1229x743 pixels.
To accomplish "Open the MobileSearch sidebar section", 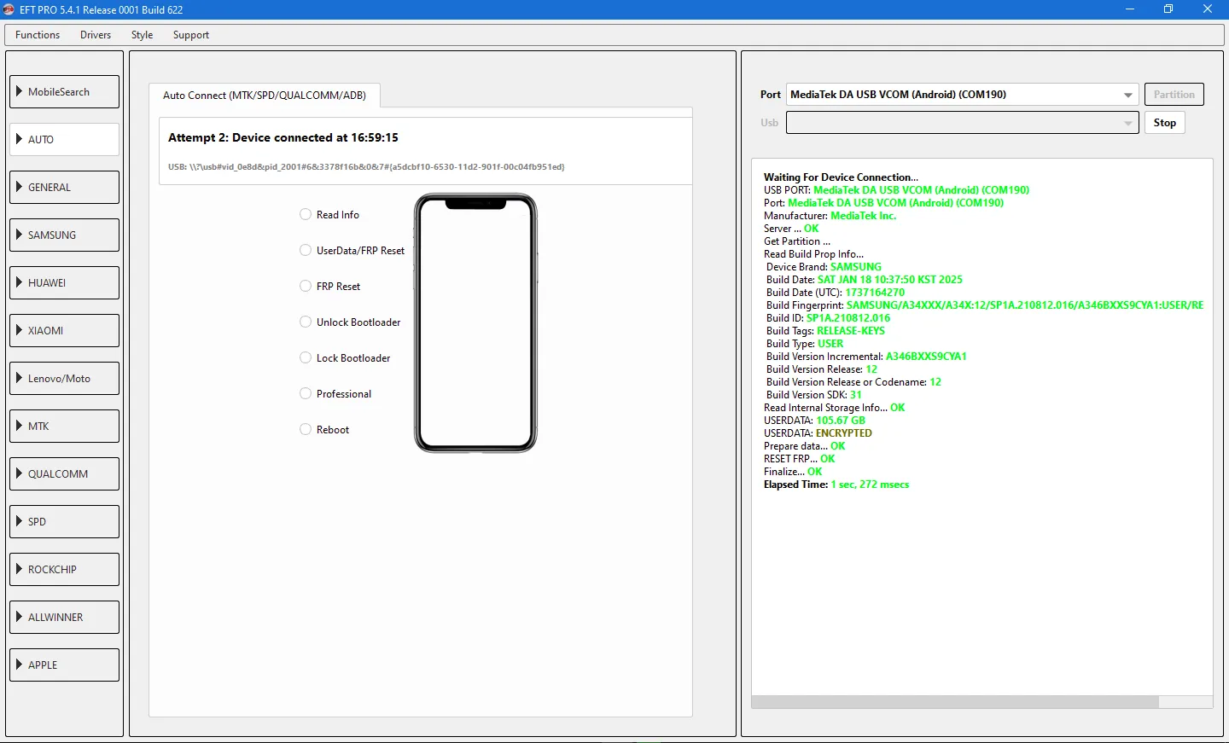I will click(65, 92).
